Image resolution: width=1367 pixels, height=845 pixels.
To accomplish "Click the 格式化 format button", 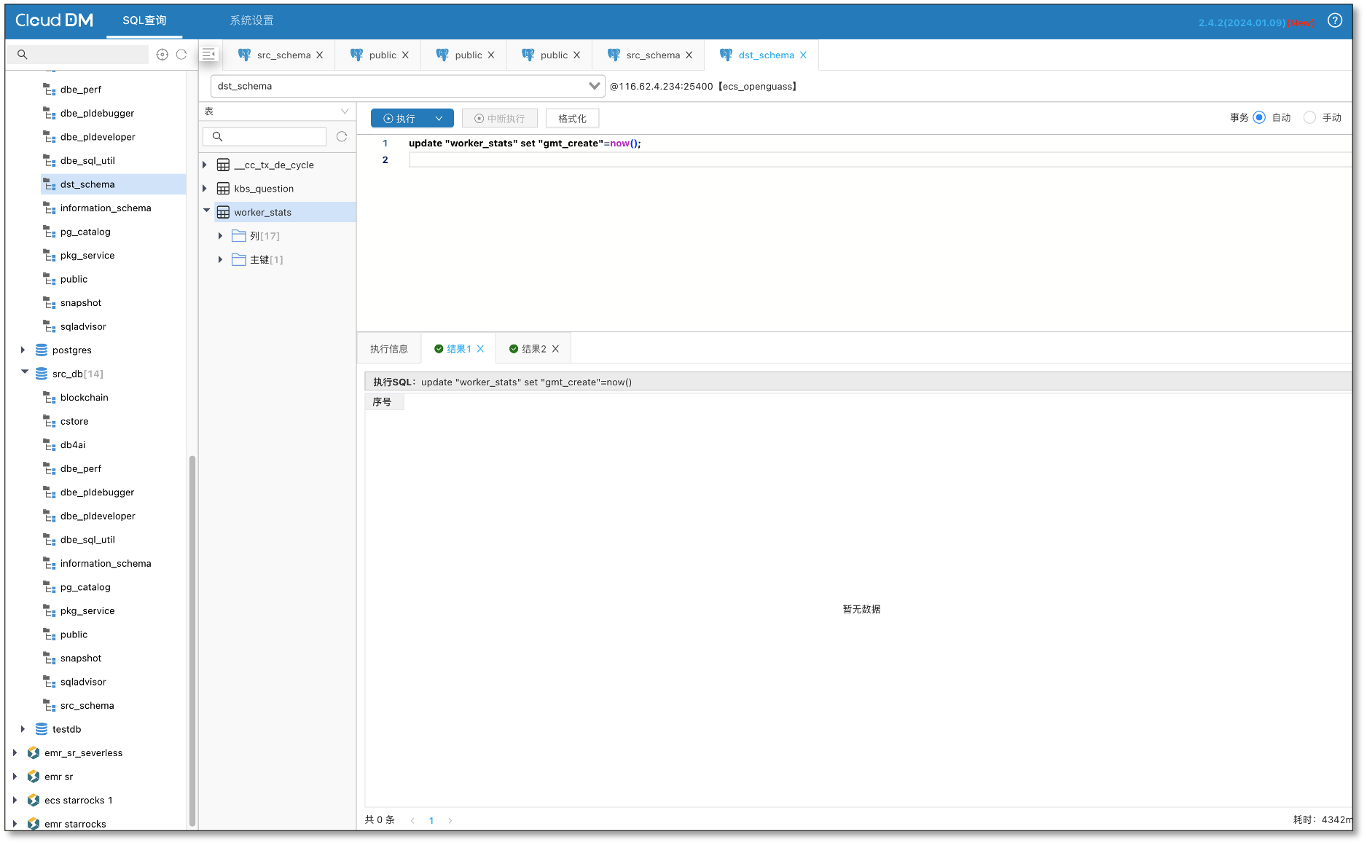I will coord(572,119).
